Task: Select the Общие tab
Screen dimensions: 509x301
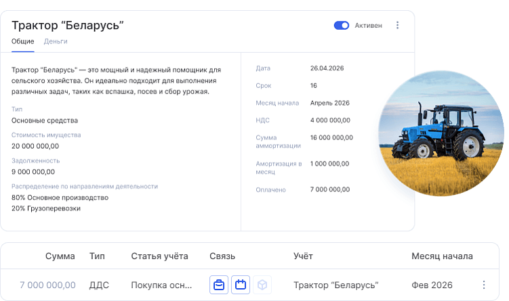Action: pos(23,41)
